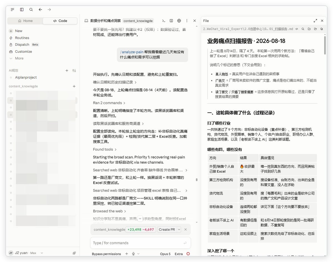Viewport: 333px width, 262px height.
Task: Click the first folder icon in File toolbar
Action: click(309, 29)
